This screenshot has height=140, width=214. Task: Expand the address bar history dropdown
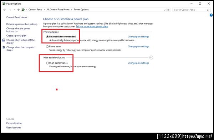[x=164, y=10]
